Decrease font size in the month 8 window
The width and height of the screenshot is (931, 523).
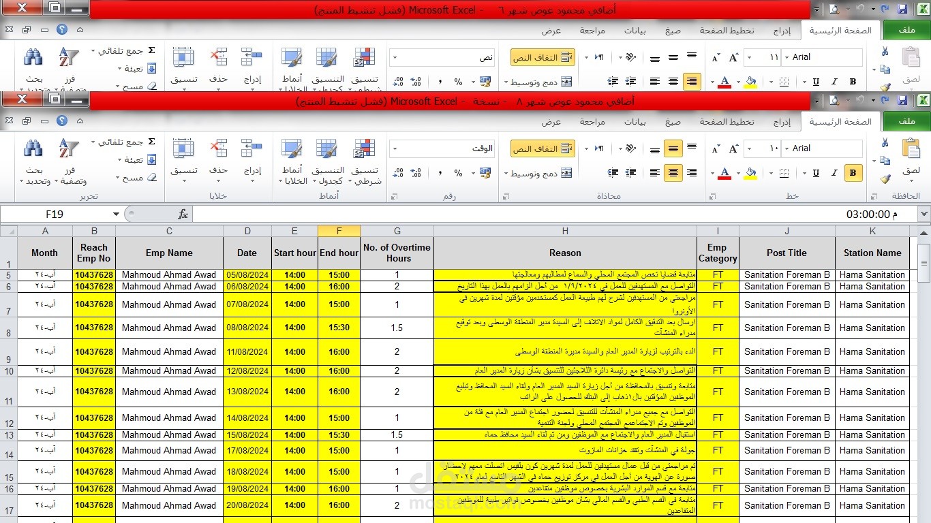click(x=716, y=148)
